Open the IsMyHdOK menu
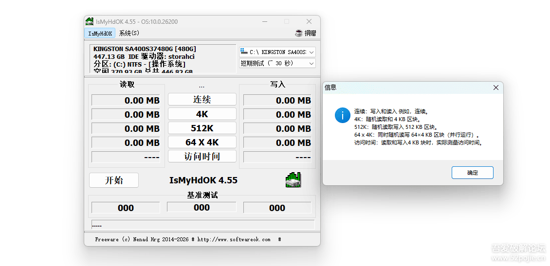The image size is (550, 266). tap(100, 33)
